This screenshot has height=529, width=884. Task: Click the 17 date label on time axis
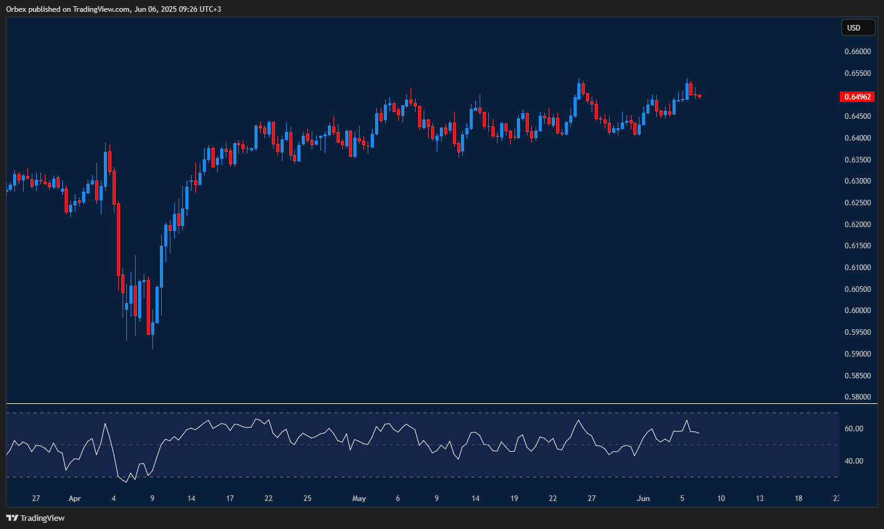click(230, 499)
